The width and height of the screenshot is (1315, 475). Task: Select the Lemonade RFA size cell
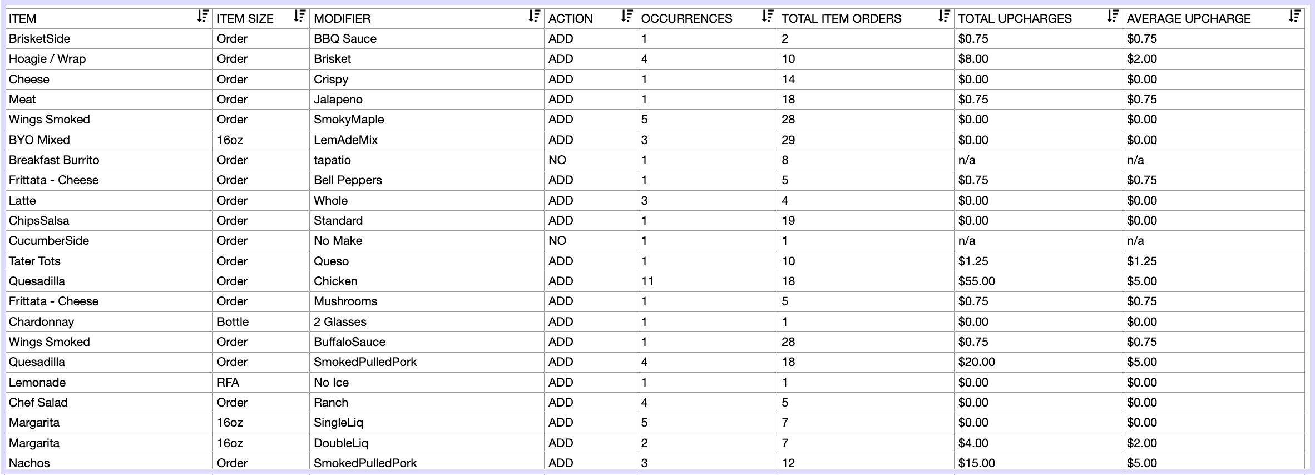[x=228, y=383]
